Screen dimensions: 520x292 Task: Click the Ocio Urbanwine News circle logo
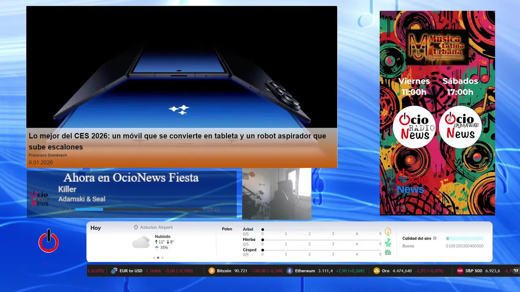coord(460,127)
